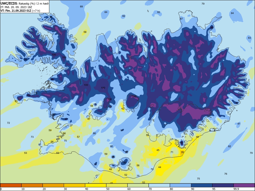Click the 60–70 light green legend swatch
The image size is (255, 191).
pyautogui.click(x=138, y=185)
